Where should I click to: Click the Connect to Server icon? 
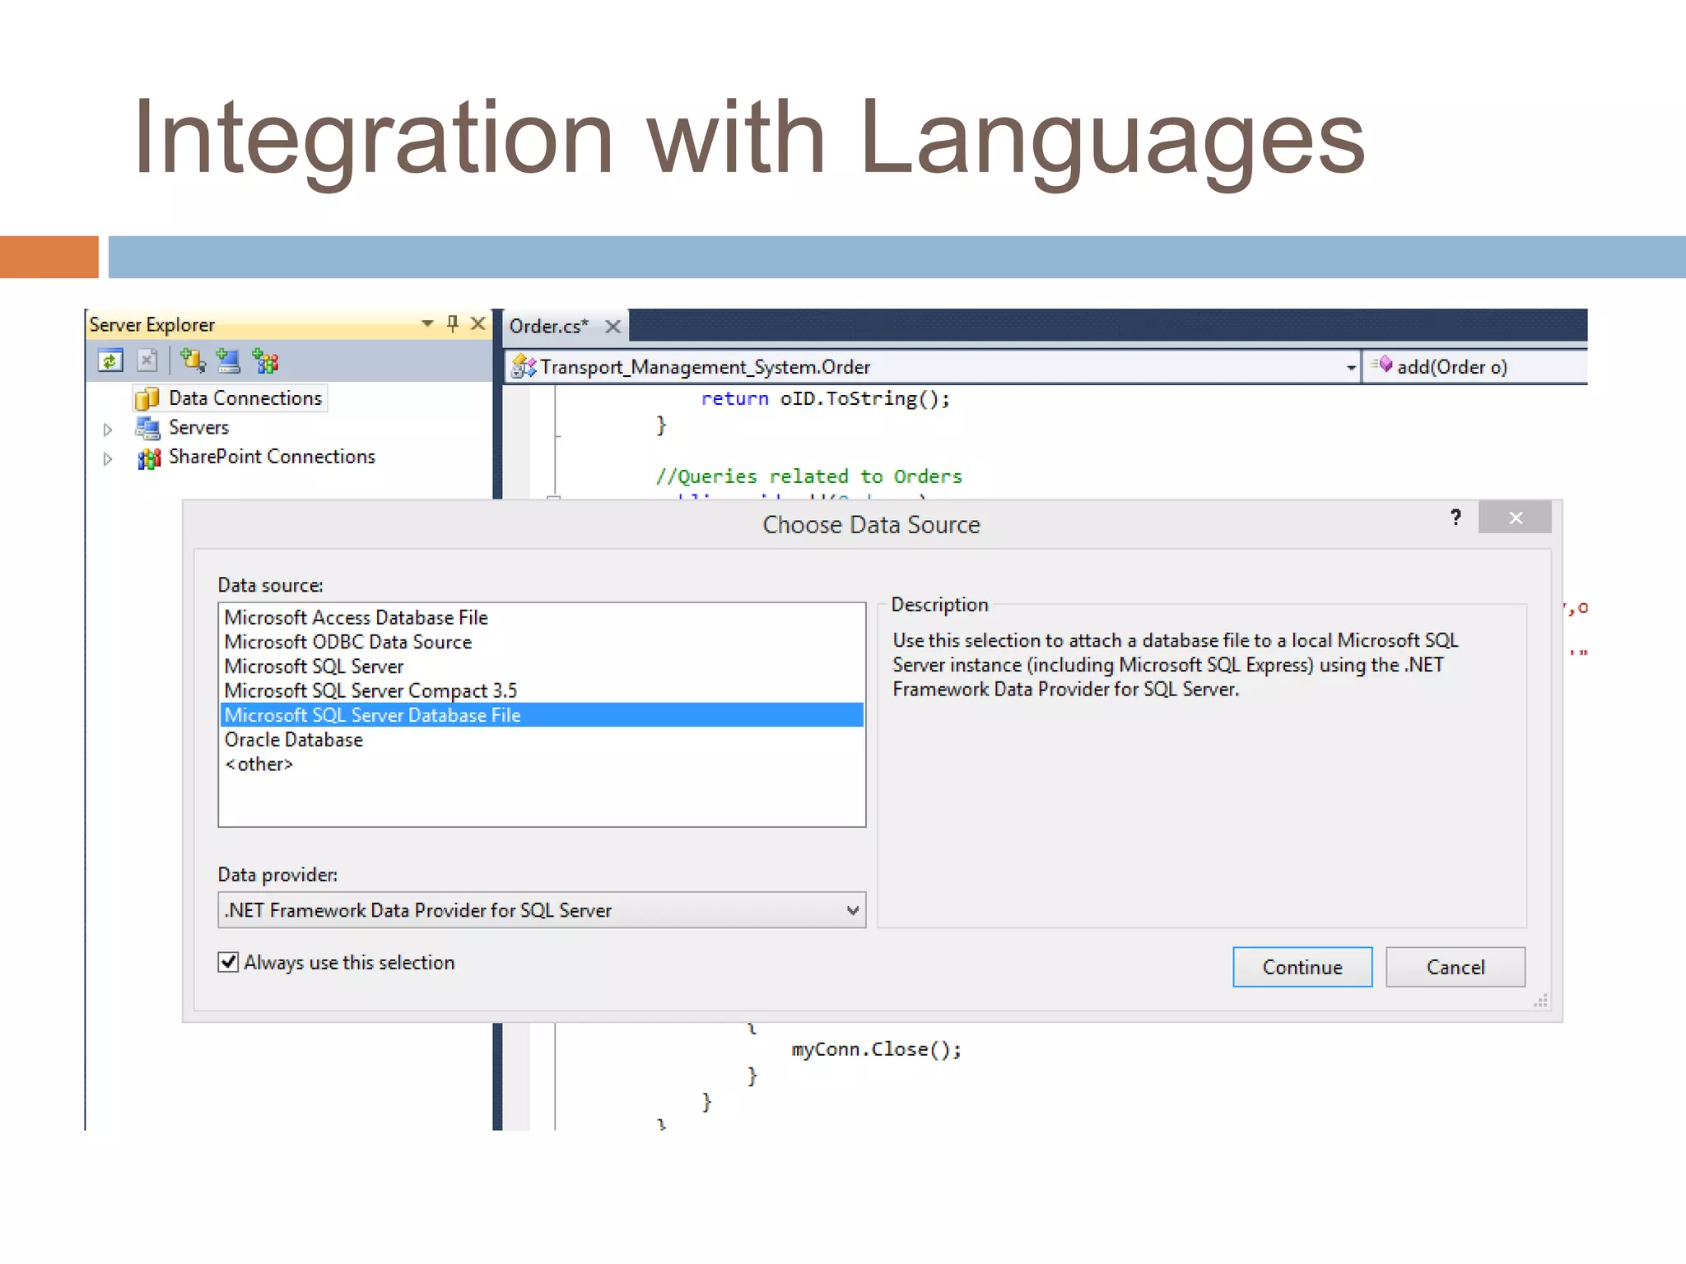[x=228, y=360]
